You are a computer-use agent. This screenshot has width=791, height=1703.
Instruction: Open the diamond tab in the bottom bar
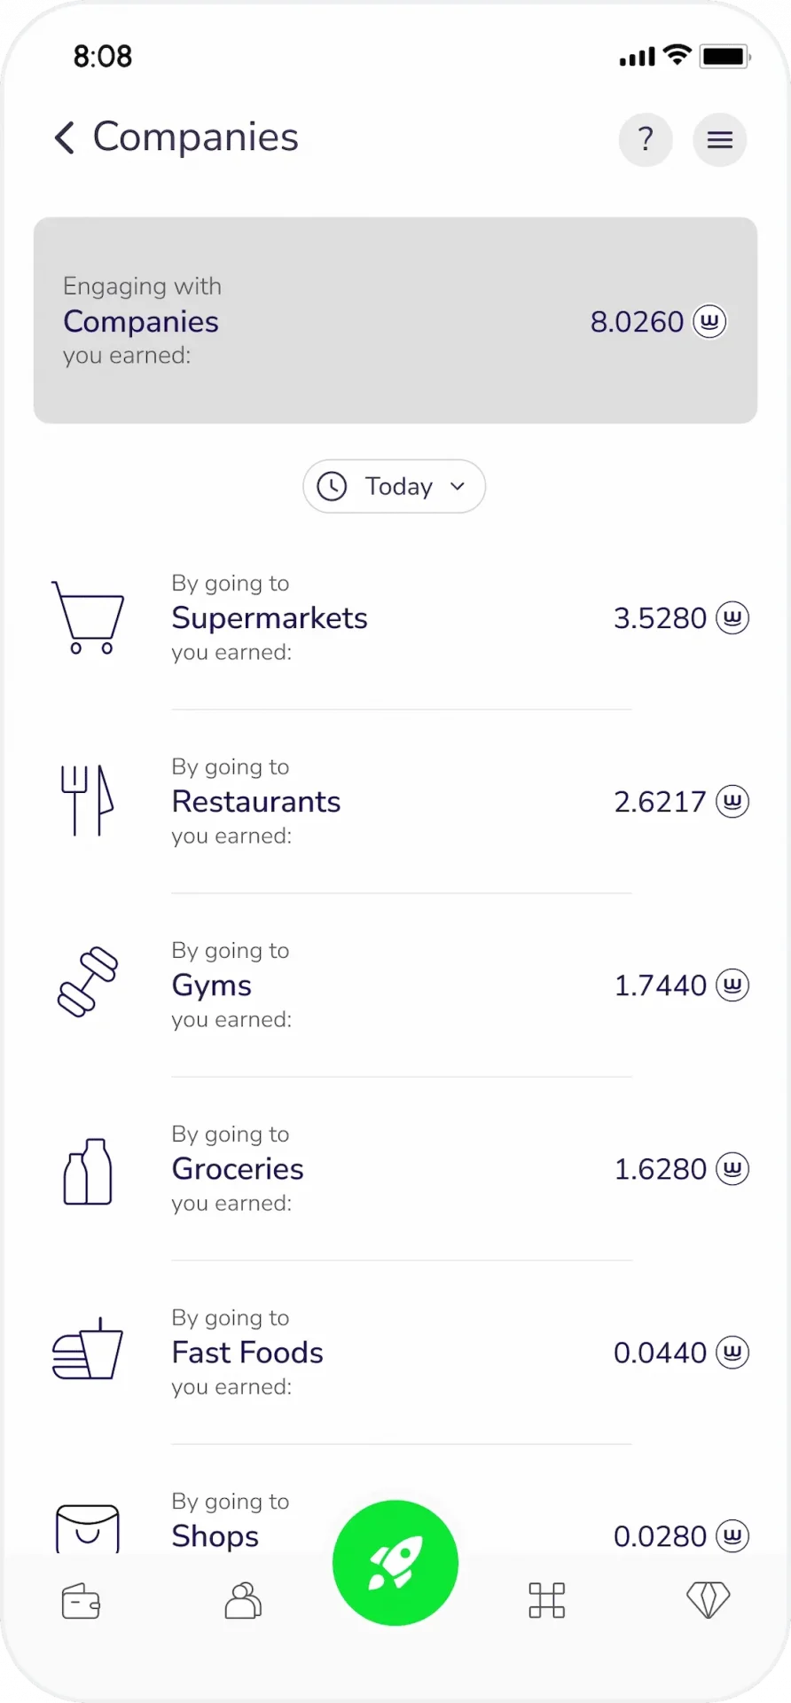coord(709,1600)
